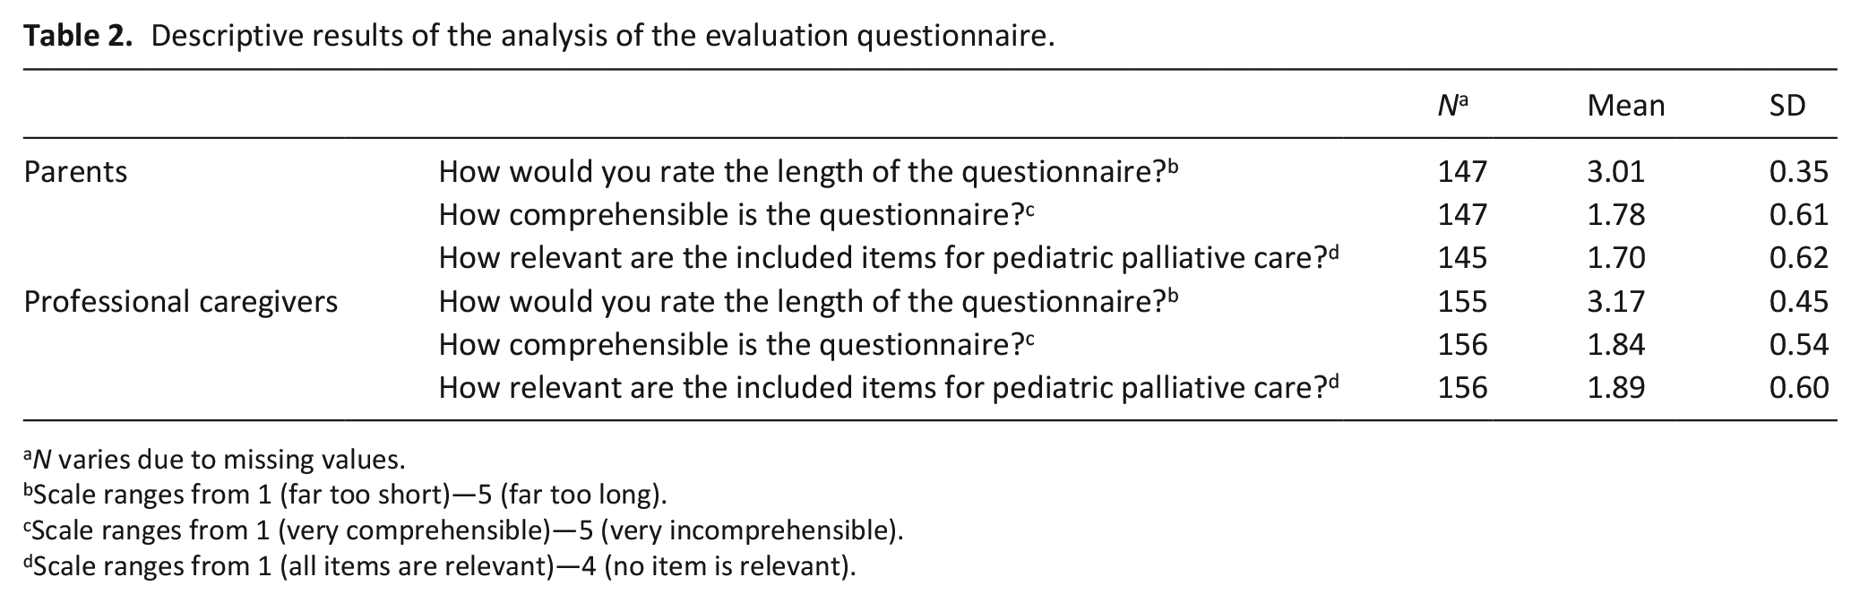Click footnote on far too long scale
The height and width of the screenshot is (603, 1860).
(x=345, y=495)
